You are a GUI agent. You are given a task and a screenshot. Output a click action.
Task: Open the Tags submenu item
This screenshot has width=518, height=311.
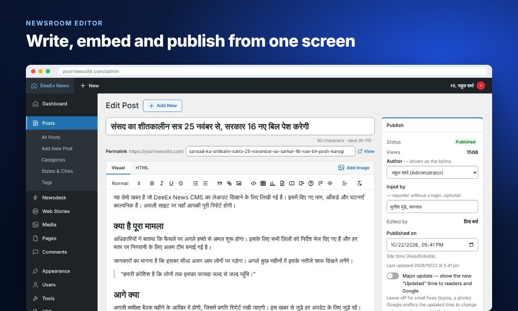tap(47, 182)
